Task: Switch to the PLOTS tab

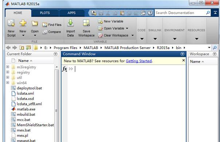Action: coord(45,13)
